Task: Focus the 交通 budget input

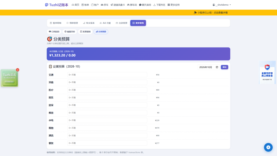Action: pyautogui.click(x=107, y=75)
